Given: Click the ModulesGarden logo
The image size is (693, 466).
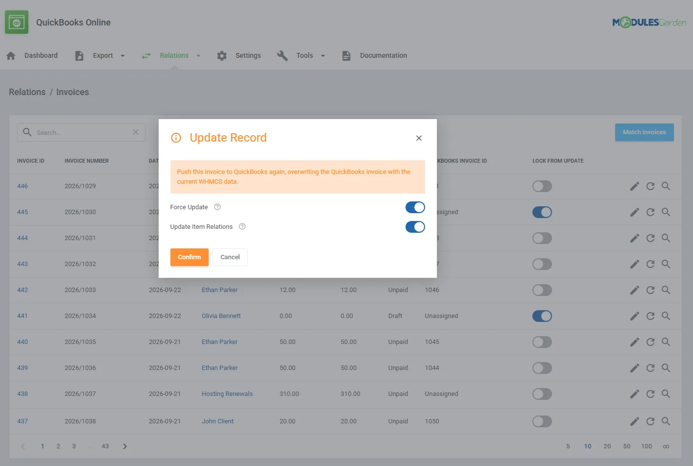Looking at the screenshot, I should click(649, 22).
